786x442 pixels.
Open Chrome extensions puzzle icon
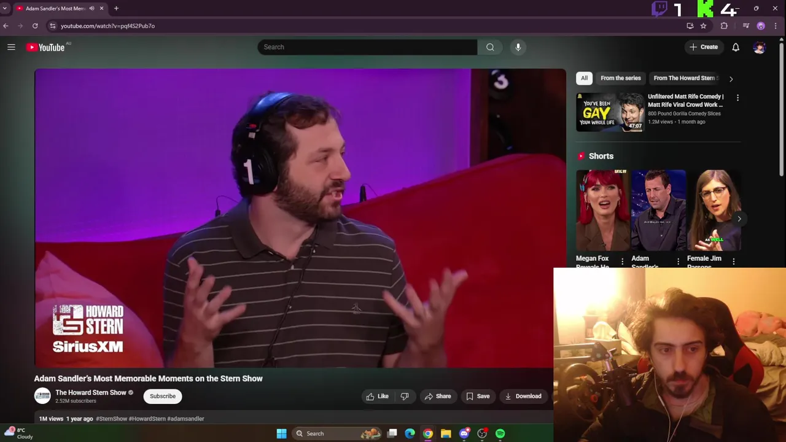click(x=724, y=26)
